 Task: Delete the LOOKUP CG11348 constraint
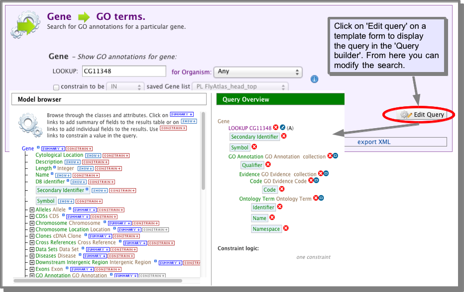coord(275,127)
